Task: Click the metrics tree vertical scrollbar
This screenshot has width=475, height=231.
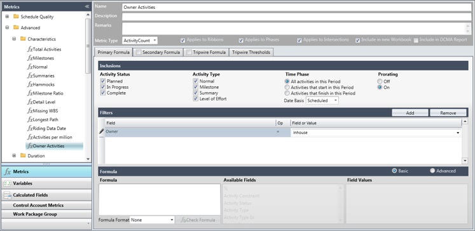Action: pyautogui.click(x=88, y=45)
